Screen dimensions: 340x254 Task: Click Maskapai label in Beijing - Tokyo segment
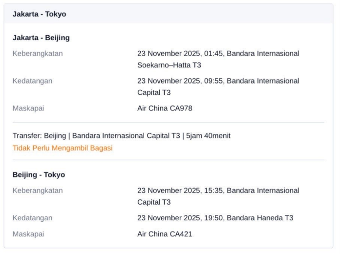click(x=28, y=234)
